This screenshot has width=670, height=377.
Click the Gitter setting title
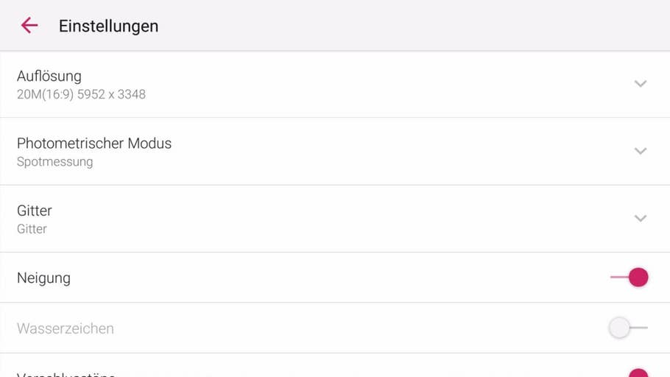pyautogui.click(x=35, y=211)
